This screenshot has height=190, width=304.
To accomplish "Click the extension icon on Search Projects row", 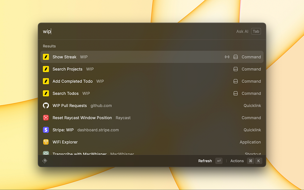I will click(236, 69).
